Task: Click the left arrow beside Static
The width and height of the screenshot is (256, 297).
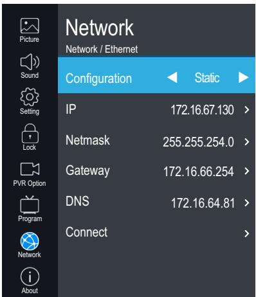Action: (x=172, y=77)
